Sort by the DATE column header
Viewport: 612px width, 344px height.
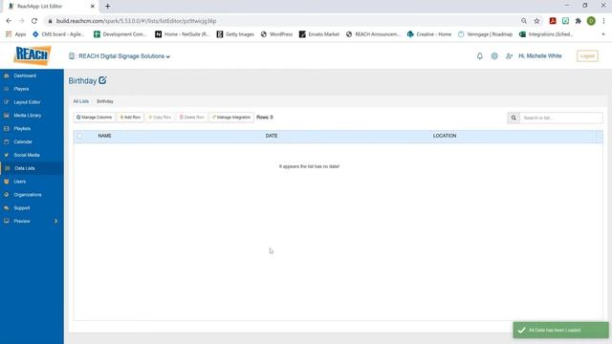[x=272, y=136]
